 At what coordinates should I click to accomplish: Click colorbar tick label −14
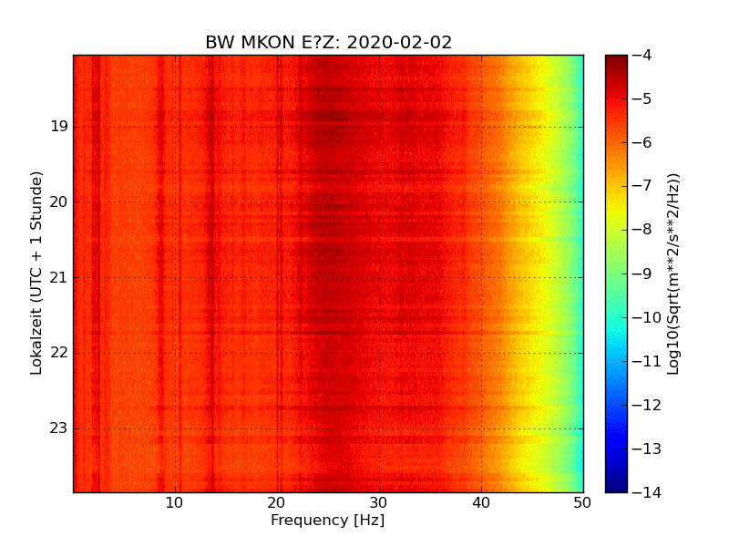647,492
